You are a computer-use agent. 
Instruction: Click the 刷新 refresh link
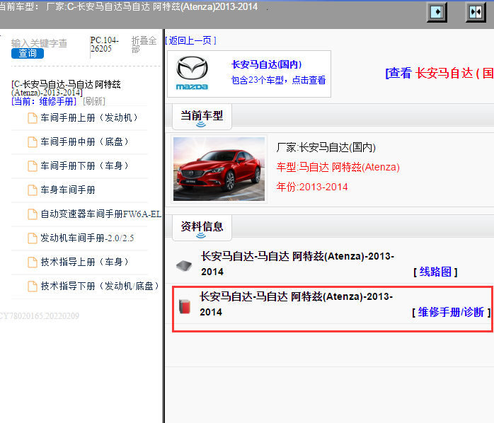[94, 101]
